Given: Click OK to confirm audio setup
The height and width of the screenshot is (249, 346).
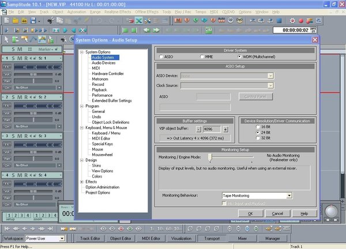Looking at the screenshot, I should (x=250, y=213).
